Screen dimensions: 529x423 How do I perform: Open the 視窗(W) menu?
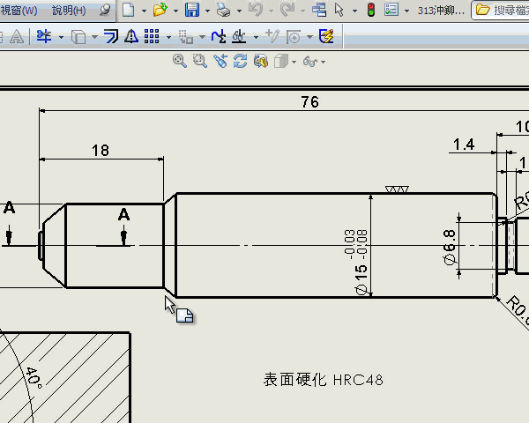click(19, 11)
